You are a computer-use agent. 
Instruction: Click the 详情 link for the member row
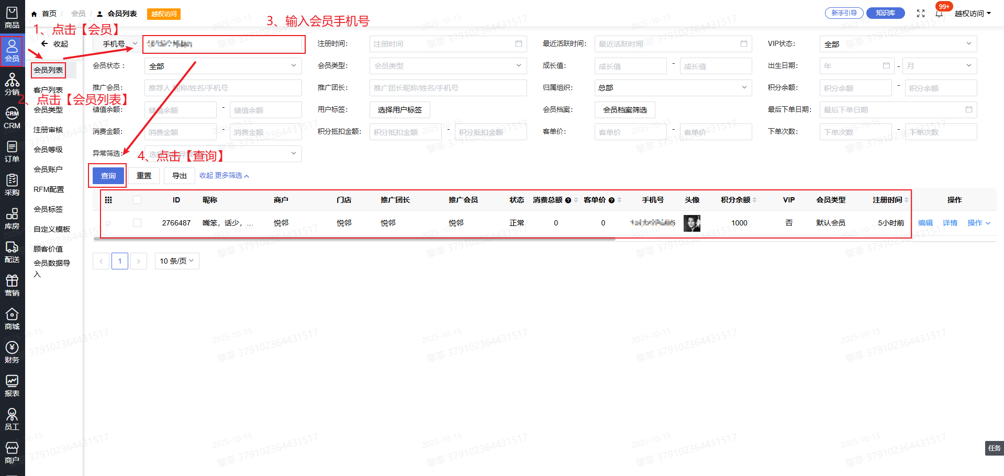(x=950, y=223)
